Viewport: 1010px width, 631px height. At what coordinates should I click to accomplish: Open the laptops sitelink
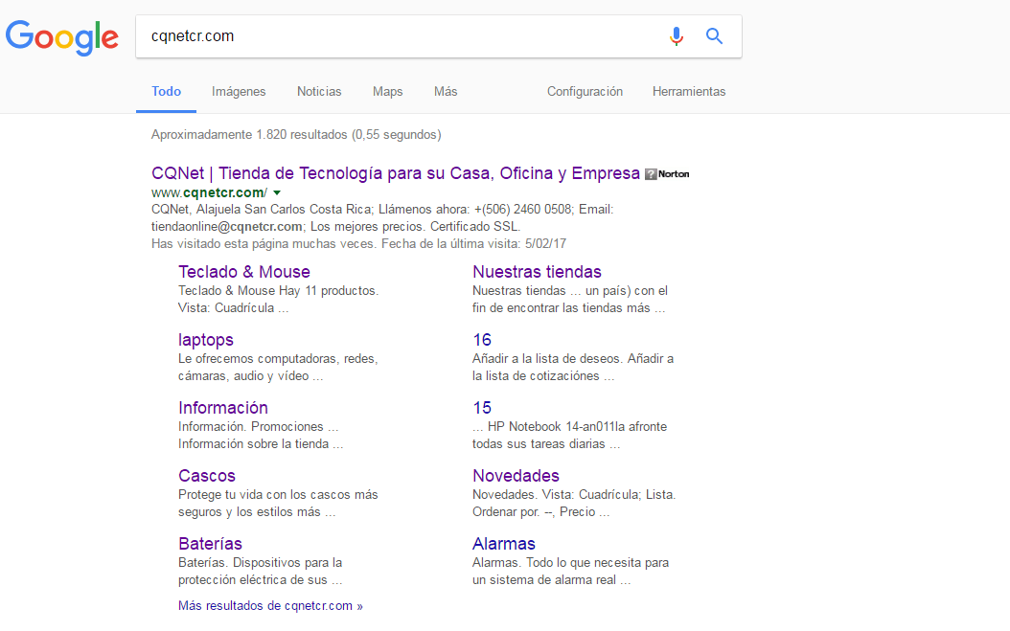[205, 340]
